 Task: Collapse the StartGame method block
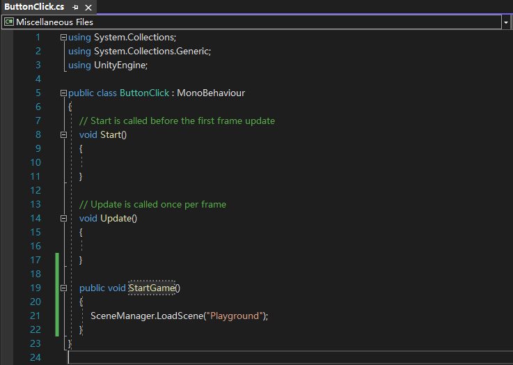(63, 288)
